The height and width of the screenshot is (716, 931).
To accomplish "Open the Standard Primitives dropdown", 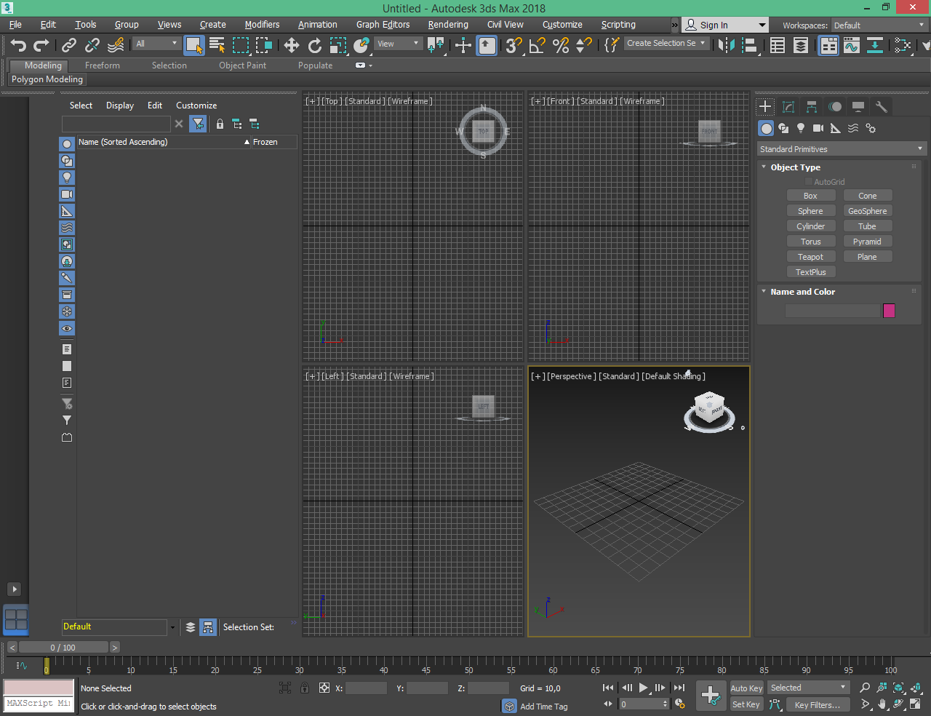I will click(841, 149).
